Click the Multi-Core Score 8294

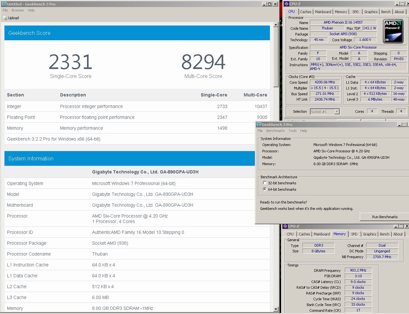point(203,62)
